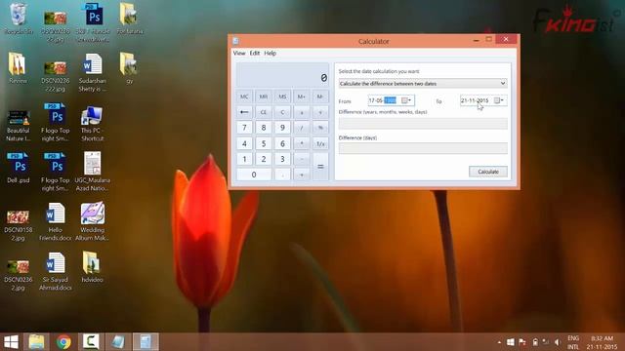625x351 pixels.
Task: Select the Sir Saiyad Ahmad.docx file
Action: click(55, 271)
